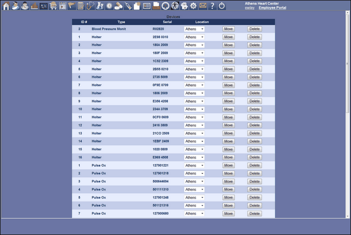Click Move for Holter 2416 3809

[228, 125]
